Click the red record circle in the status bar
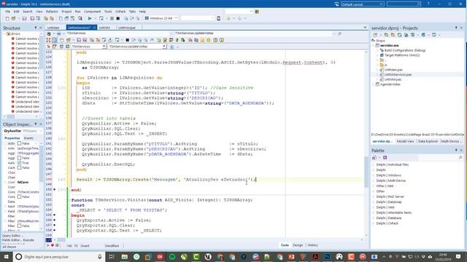 pos(53,245)
